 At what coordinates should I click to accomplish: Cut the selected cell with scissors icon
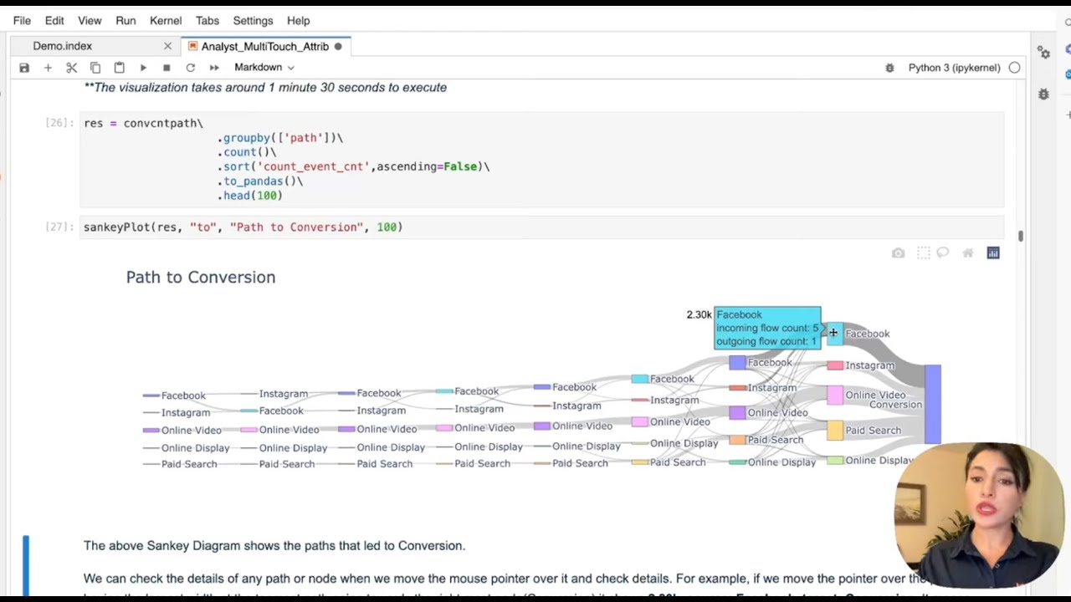(72, 68)
